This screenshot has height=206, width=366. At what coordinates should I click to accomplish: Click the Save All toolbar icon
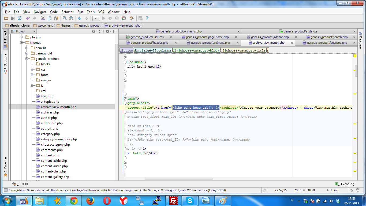(x=13, y=18)
